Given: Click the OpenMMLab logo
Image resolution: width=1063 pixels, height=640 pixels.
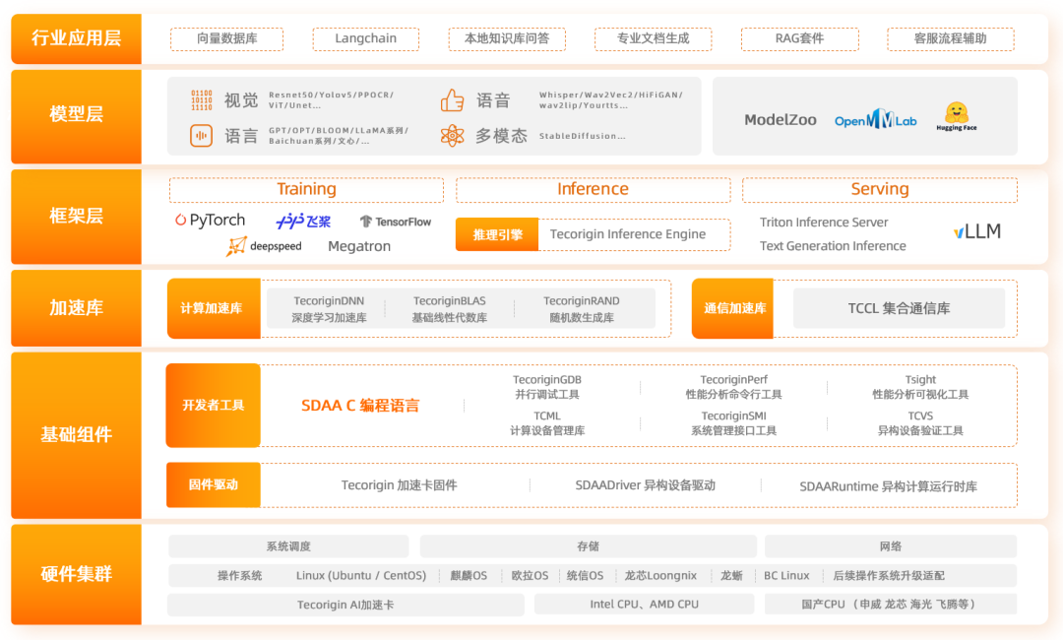Looking at the screenshot, I should coord(875,120).
